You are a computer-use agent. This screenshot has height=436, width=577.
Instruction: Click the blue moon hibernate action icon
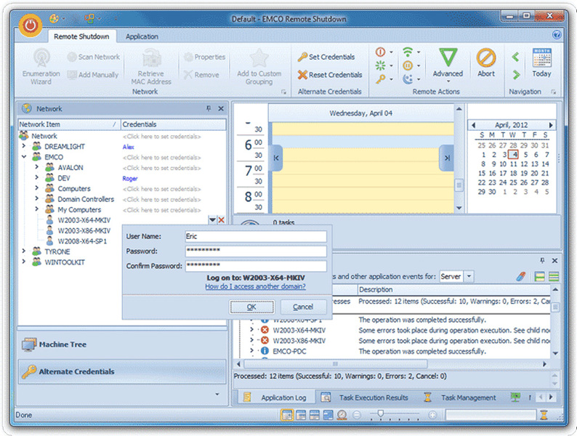(408, 78)
